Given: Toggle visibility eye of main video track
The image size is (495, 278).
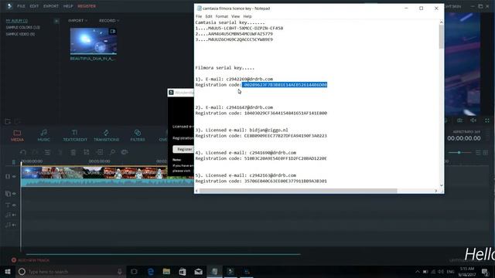Looking at the screenshot, I should (x=14, y=177).
